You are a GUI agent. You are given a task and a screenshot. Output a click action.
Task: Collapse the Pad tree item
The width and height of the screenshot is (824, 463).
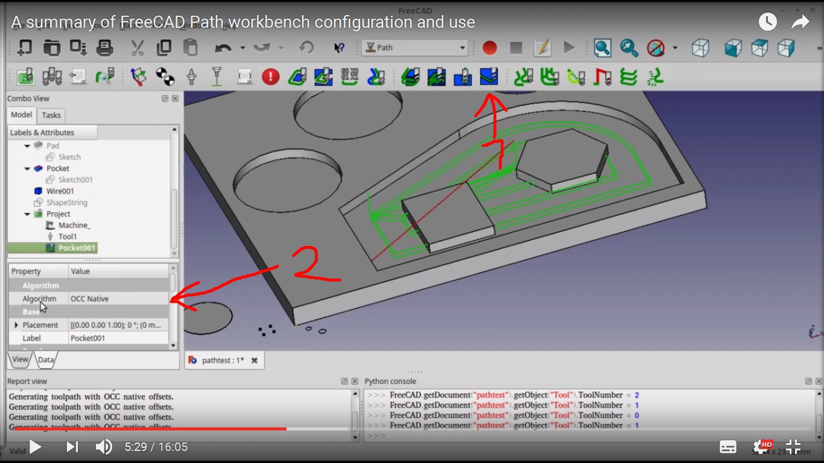[x=27, y=146]
